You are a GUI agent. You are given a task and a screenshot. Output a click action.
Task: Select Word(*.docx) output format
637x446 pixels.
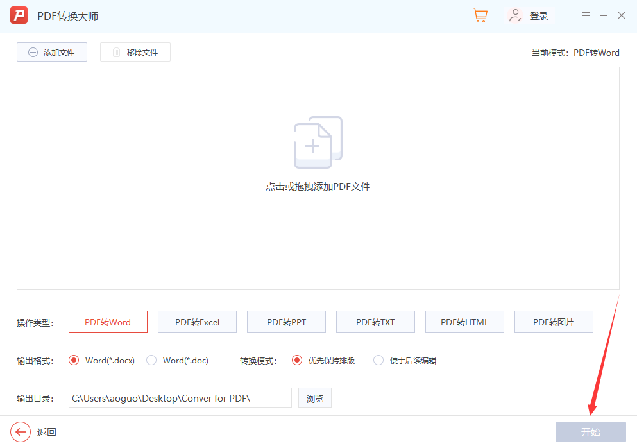(74, 360)
